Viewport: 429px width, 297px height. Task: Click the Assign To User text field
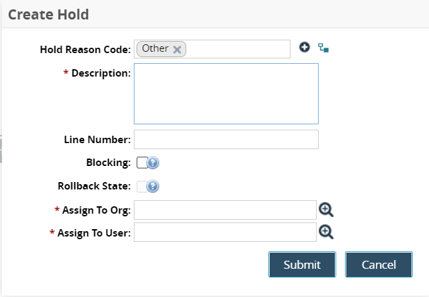225,232
